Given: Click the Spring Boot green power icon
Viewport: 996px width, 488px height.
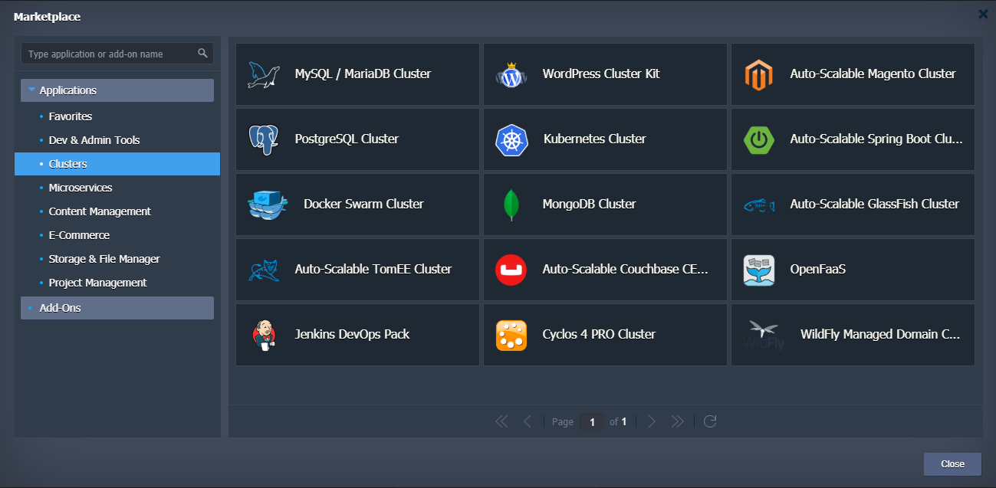Looking at the screenshot, I should (758, 139).
